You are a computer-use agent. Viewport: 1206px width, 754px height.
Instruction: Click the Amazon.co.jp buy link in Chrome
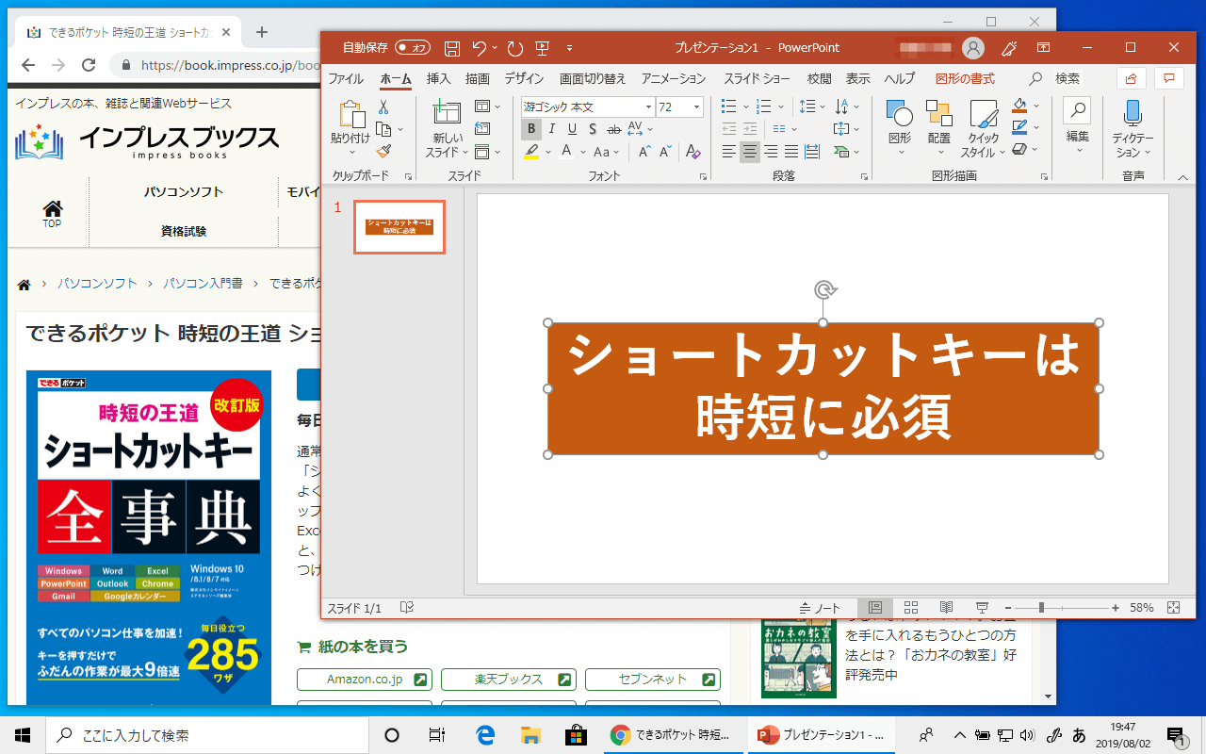pos(365,679)
